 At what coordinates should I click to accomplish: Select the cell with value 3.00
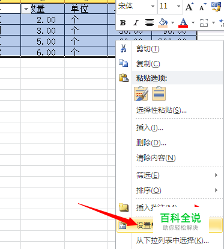[x=43, y=30]
